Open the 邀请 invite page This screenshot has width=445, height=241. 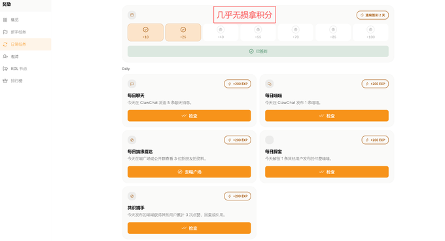[x=26, y=56]
